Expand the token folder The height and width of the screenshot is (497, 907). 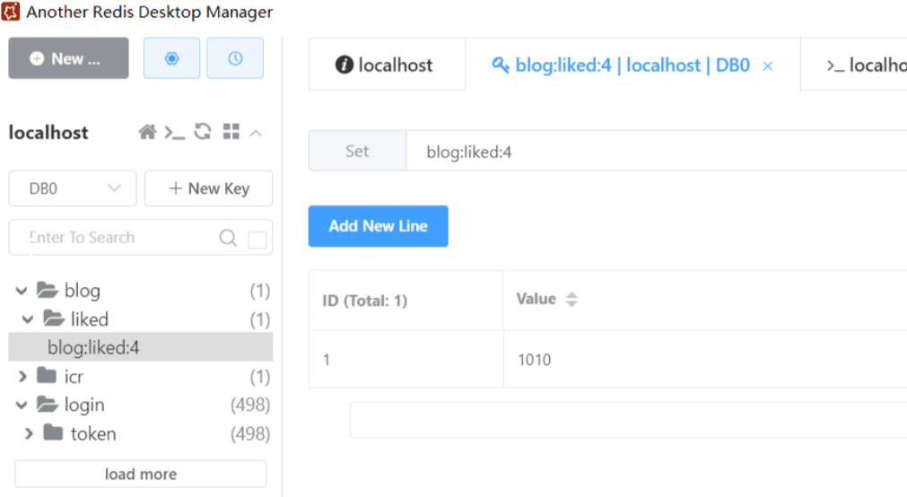[30, 434]
